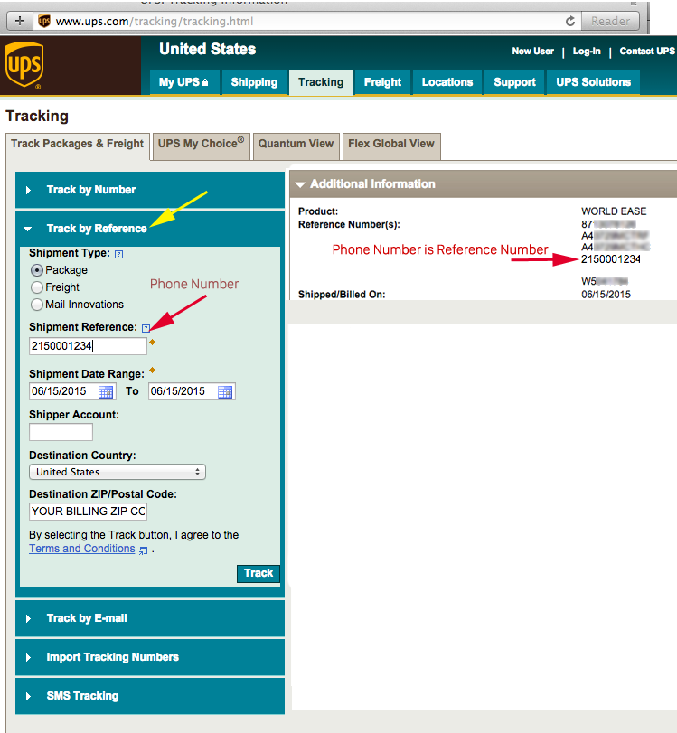
Task: Open the My UPS menu
Action: (184, 82)
